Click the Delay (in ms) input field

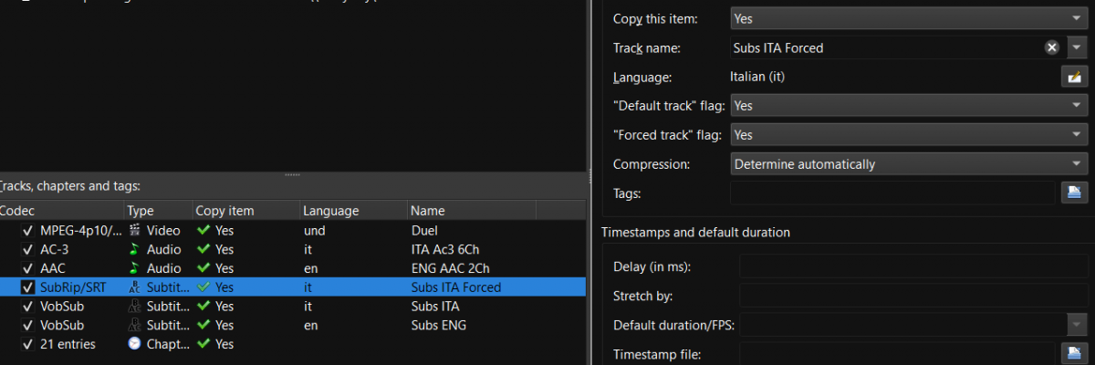click(x=912, y=266)
